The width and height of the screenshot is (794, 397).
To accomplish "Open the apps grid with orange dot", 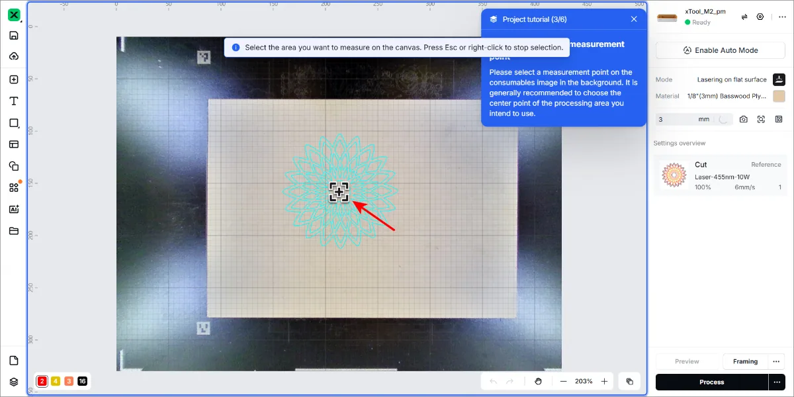I will pyautogui.click(x=14, y=187).
